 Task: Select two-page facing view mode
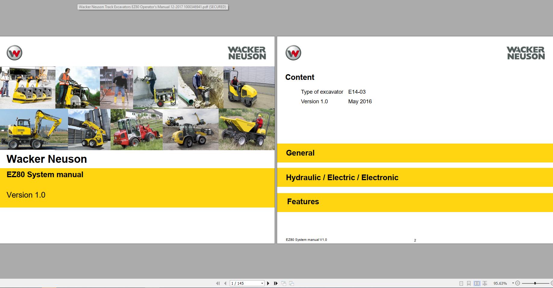(477, 283)
